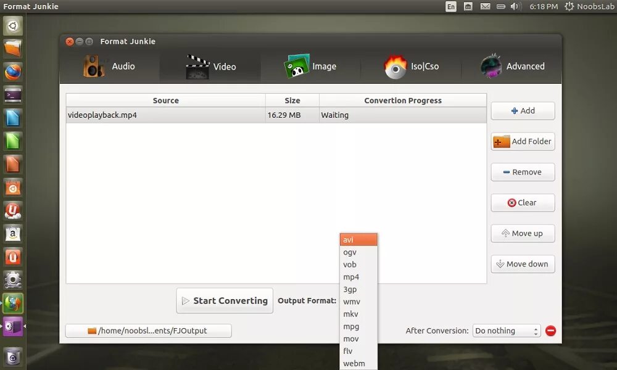Pick webm as output format

[x=358, y=364]
